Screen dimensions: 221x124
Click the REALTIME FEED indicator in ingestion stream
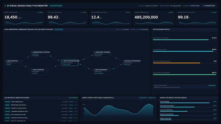point(73,98)
